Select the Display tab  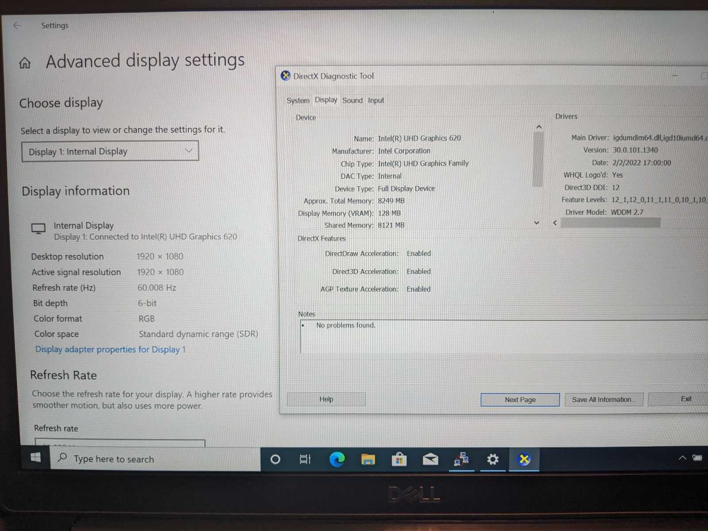326,100
